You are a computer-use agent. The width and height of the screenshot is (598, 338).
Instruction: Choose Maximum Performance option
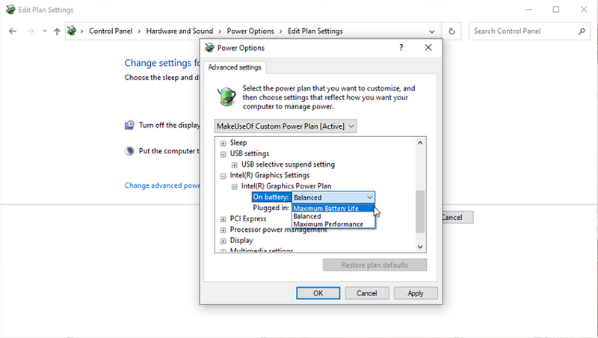(x=328, y=224)
